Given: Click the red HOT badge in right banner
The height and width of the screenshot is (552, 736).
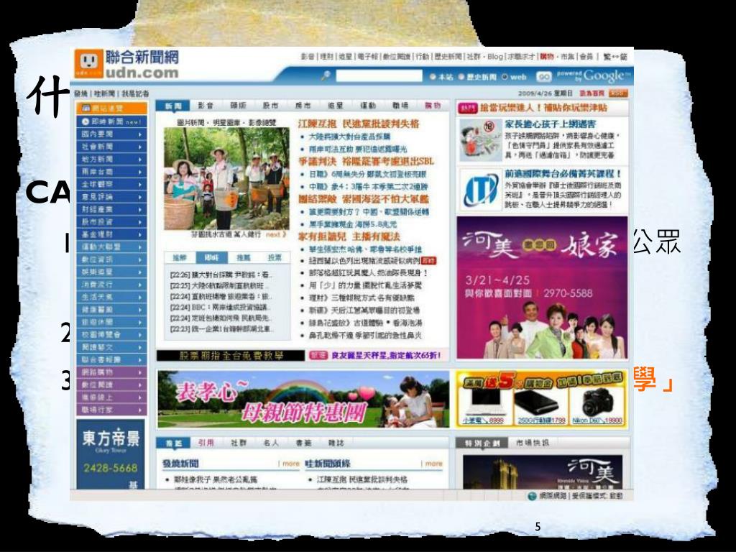Looking at the screenshot, I should (467, 108).
